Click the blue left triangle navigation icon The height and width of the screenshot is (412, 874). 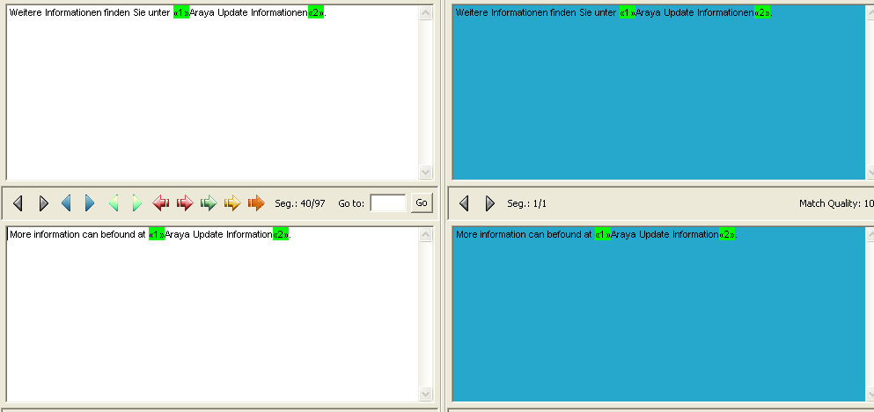pos(66,203)
